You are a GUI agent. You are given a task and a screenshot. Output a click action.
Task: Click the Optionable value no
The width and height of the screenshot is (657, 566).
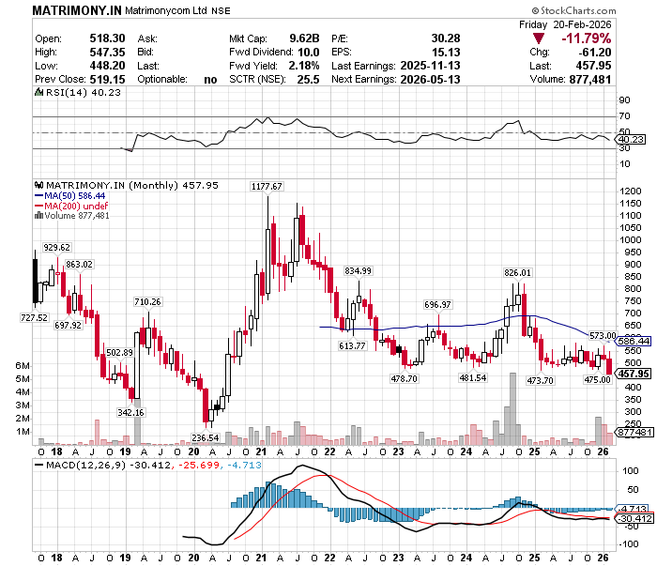pos(210,80)
